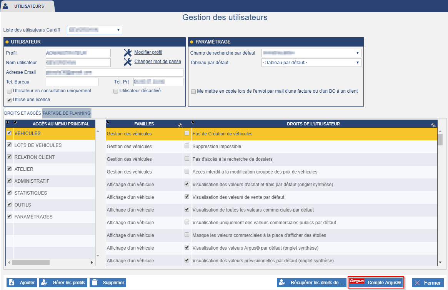Toggle Utilisateur en consultation uniquement checkbox
Viewport: 448px width, 290px height.
(9, 91)
